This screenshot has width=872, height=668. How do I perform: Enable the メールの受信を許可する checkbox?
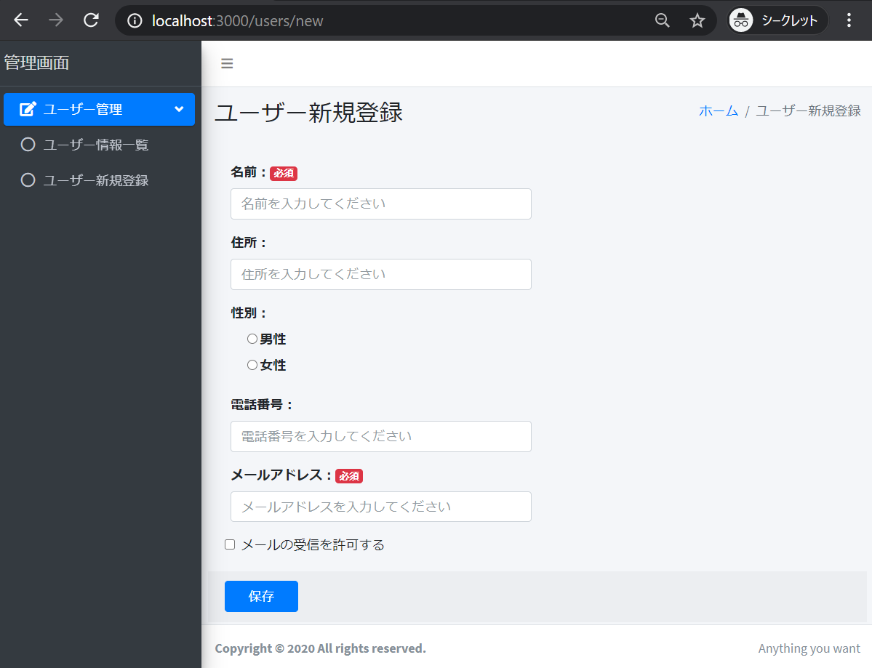pyautogui.click(x=229, y=544)
